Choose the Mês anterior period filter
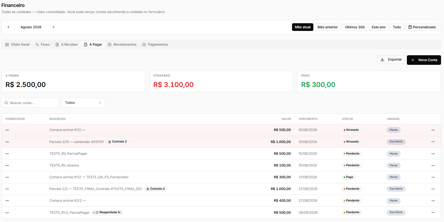Image resolution: width=444 pixels, height=222 pixels. point(328,27)
